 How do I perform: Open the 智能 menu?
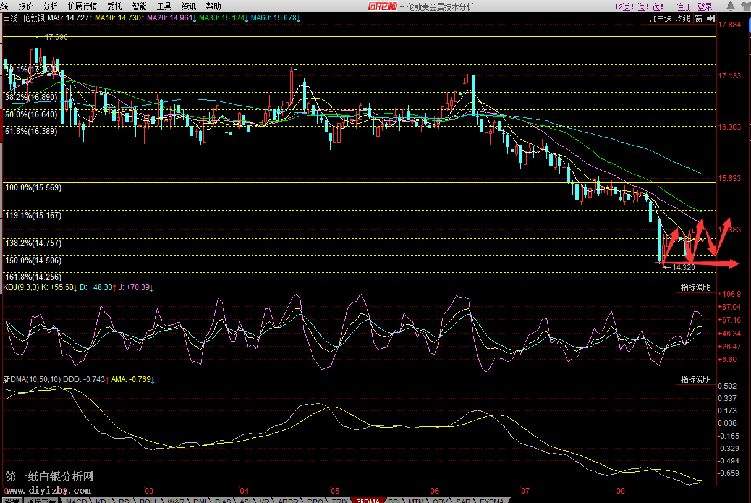coord(139,6)
